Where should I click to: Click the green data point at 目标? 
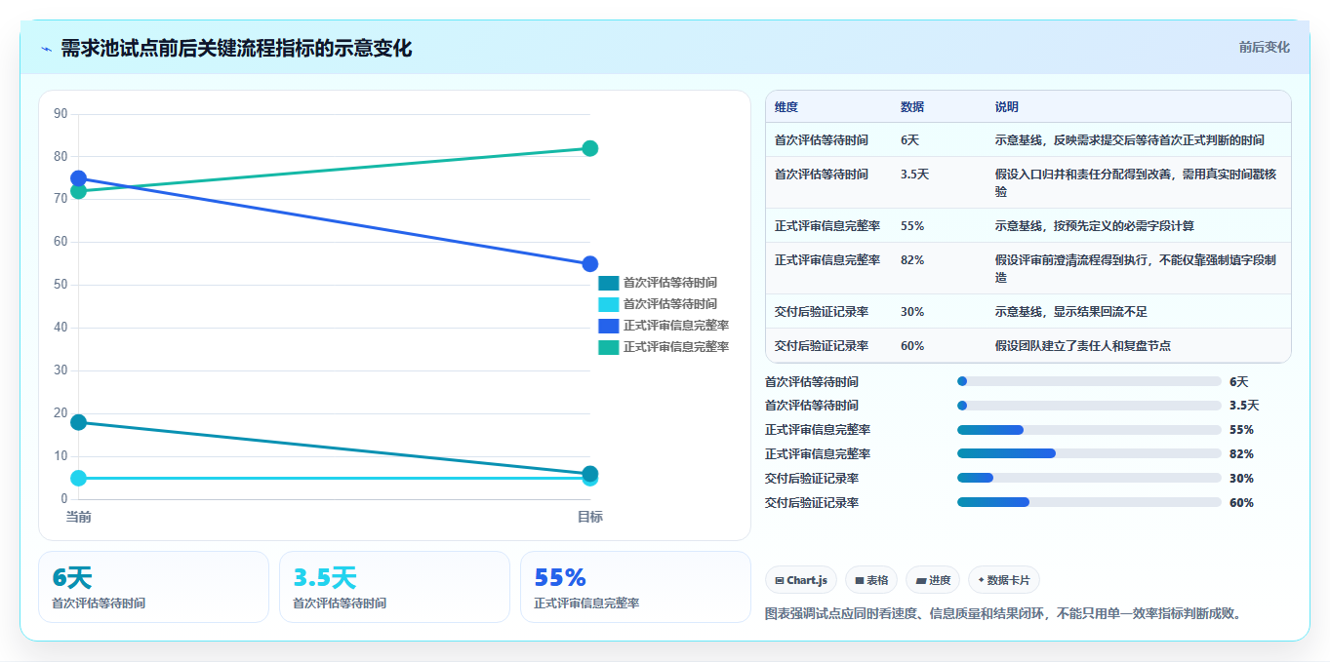coord(590,148)
